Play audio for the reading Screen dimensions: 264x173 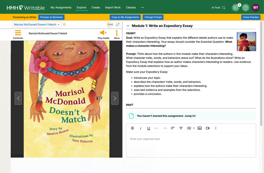tap(103, 35)
